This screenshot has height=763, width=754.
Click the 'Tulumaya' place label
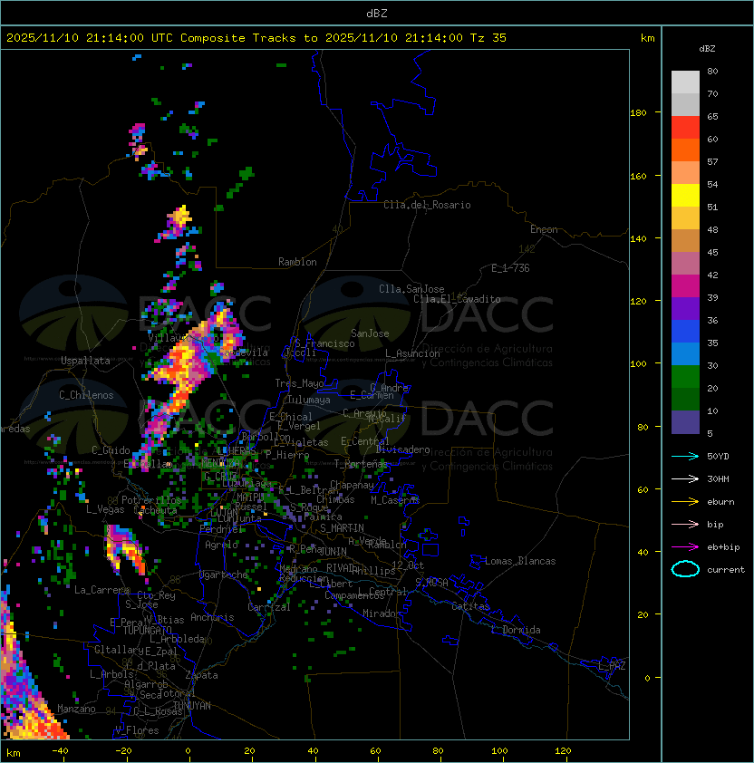[309, 400]
